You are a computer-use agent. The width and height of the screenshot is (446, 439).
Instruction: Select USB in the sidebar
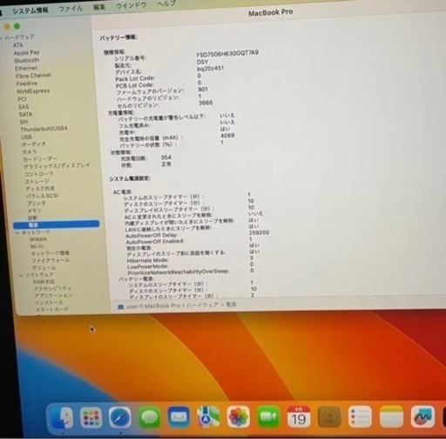[x=26, y=136]
